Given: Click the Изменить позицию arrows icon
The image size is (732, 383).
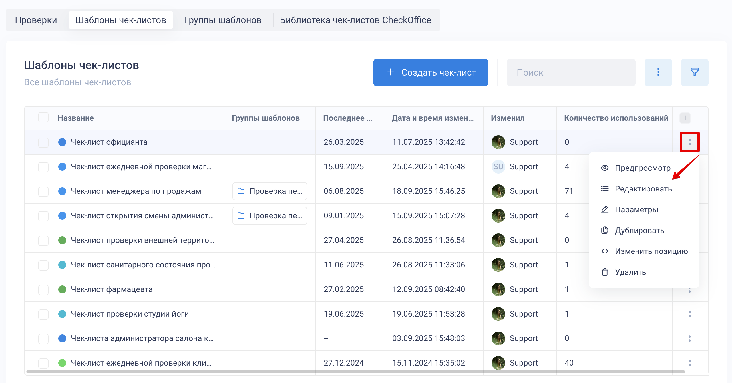Looking at the screenshot, I should [x=604, y=251].
